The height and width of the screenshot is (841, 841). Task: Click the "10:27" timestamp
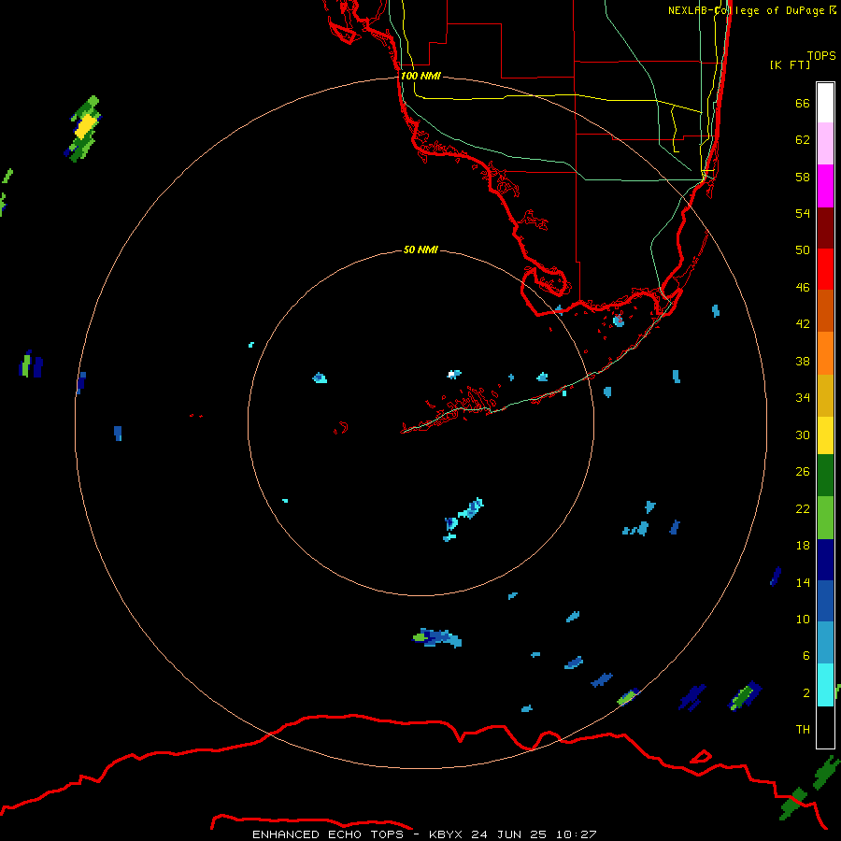576,834
